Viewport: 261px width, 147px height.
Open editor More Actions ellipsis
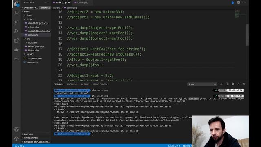(x=244, y=2)
